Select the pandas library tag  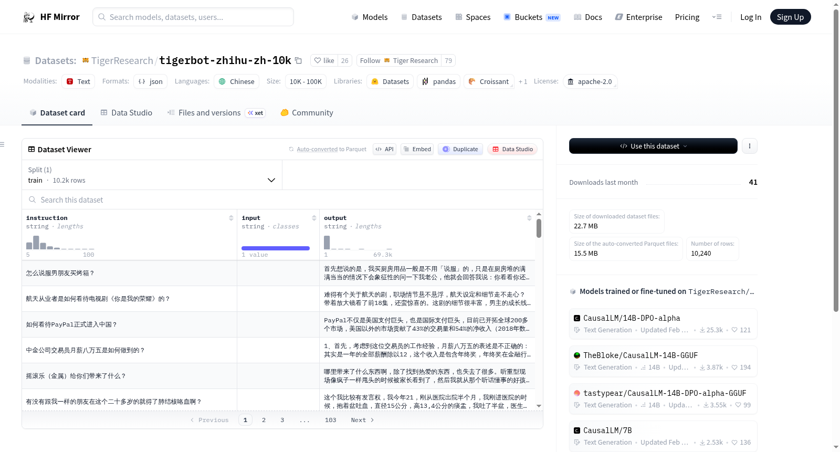click(438, 81)
